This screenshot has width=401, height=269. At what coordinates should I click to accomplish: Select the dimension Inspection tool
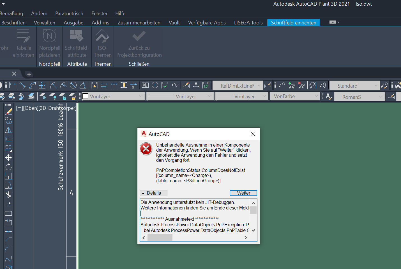tap(165, 85)
